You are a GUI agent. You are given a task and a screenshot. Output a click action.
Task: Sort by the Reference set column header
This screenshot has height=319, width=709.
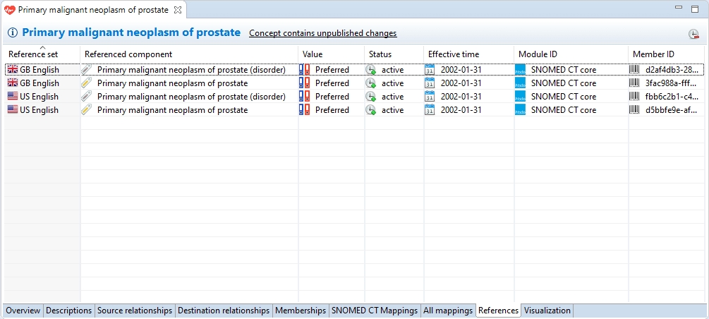coord(33,54)
